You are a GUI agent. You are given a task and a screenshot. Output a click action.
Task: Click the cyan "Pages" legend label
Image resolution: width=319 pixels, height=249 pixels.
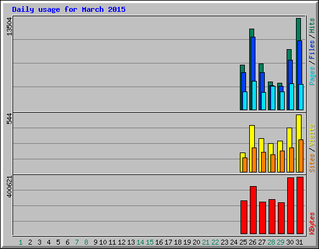pyautogui.click(x=312, y=76)
